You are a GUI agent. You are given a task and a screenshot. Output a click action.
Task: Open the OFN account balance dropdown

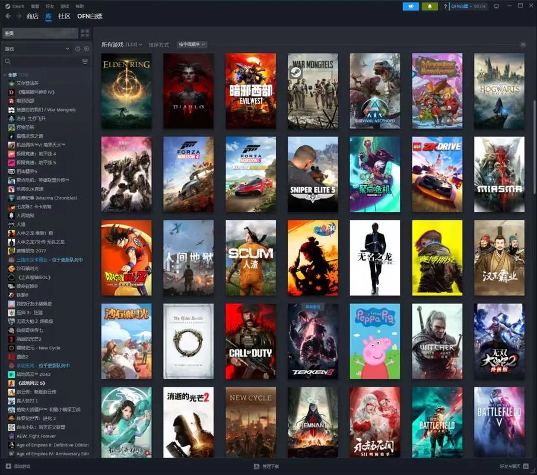[468, 6]
